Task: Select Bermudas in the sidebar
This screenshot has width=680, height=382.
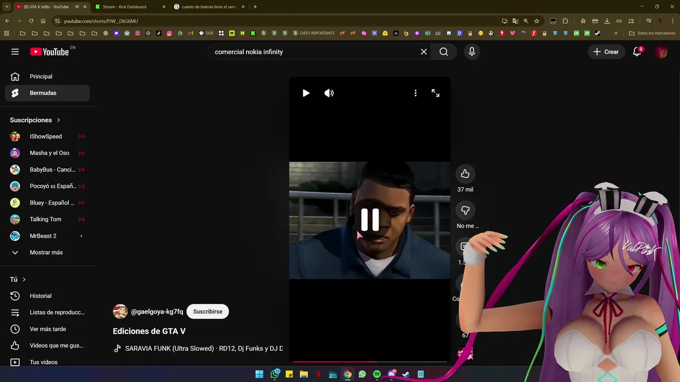Action: [47, 93]
